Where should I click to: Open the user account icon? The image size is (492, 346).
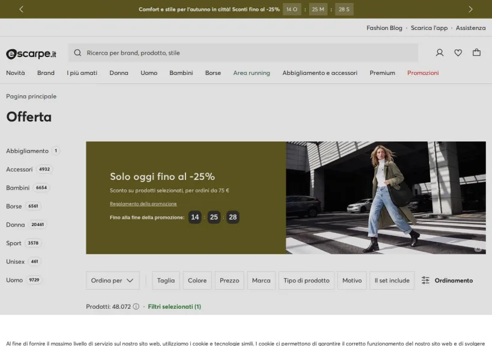point(440,53)
